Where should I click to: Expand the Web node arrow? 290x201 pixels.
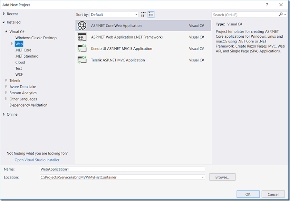click(x=12, y=44)
